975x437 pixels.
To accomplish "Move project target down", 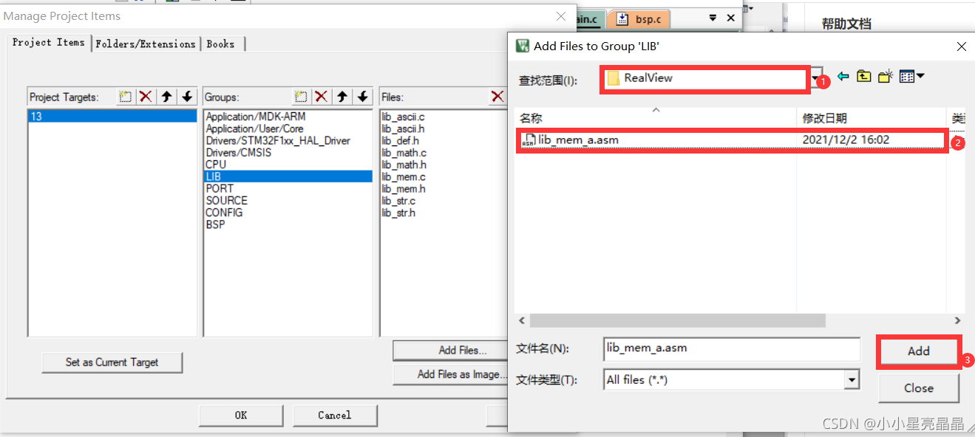I will click(187, 97).
